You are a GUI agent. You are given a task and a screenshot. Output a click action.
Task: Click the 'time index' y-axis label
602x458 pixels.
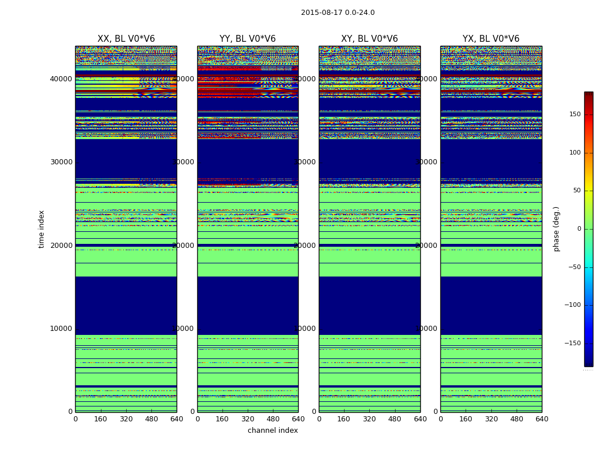pos(41,229)
